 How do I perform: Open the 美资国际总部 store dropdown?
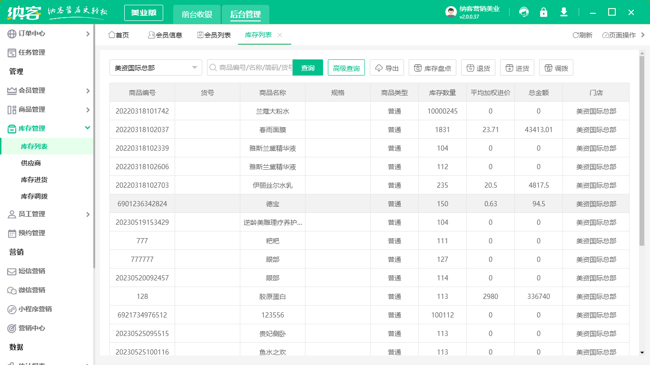pos(156,67)
